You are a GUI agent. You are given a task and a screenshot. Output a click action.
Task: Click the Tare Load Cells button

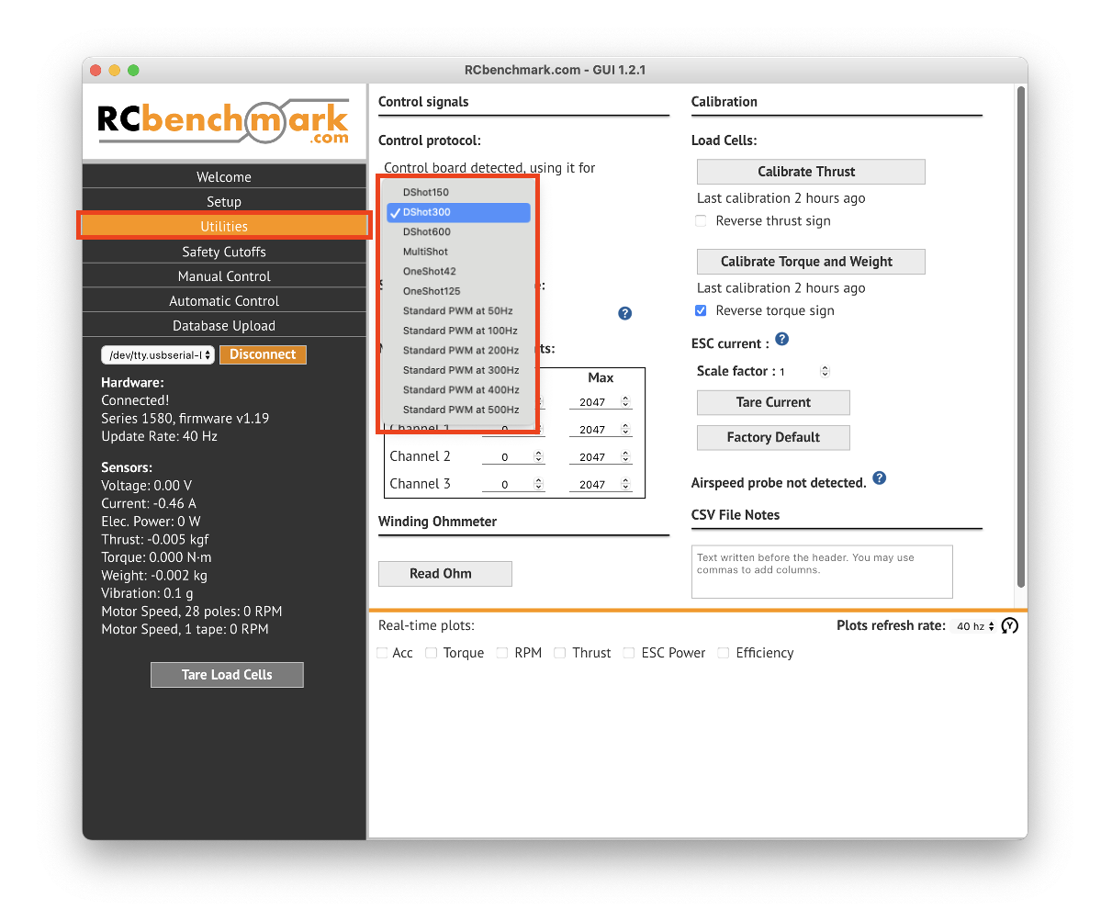click(x=227, y=675)
